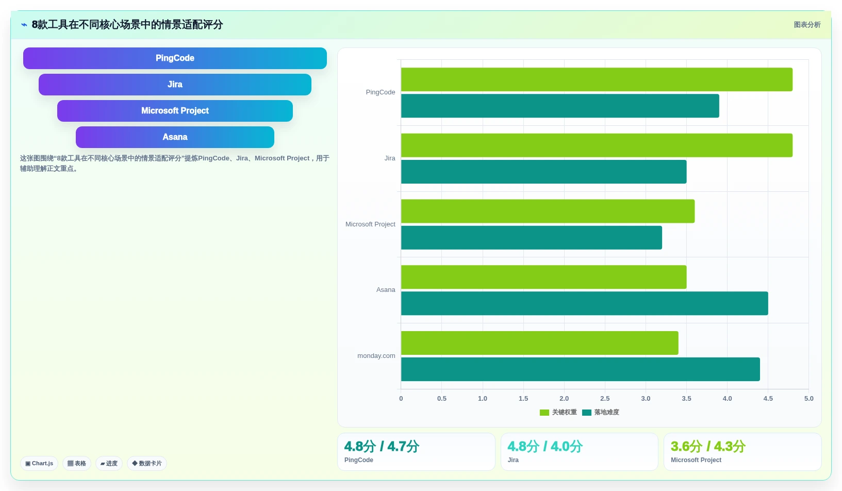Click Asana's light green 关键权重 bar
The width and height of the screenshot is (842, 491).
click(543, 277)
